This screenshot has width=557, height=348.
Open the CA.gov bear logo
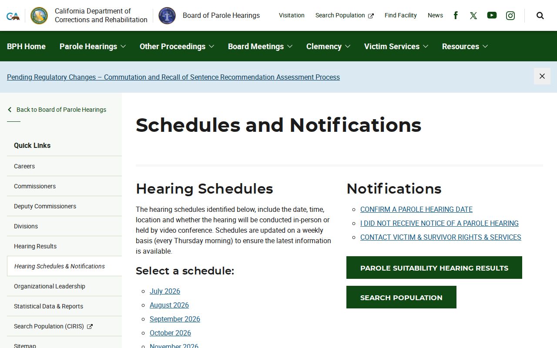[13, 16]
